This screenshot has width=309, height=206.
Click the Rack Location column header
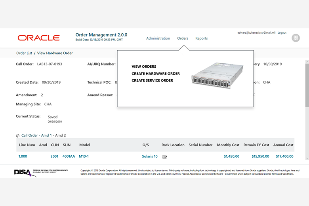point(173,145)
